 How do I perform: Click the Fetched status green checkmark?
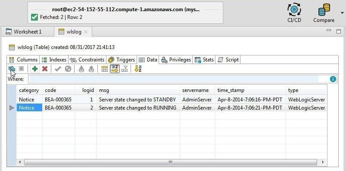(x=34, y=17)
